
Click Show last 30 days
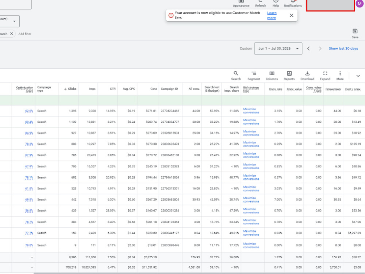(x=343, y=49)
